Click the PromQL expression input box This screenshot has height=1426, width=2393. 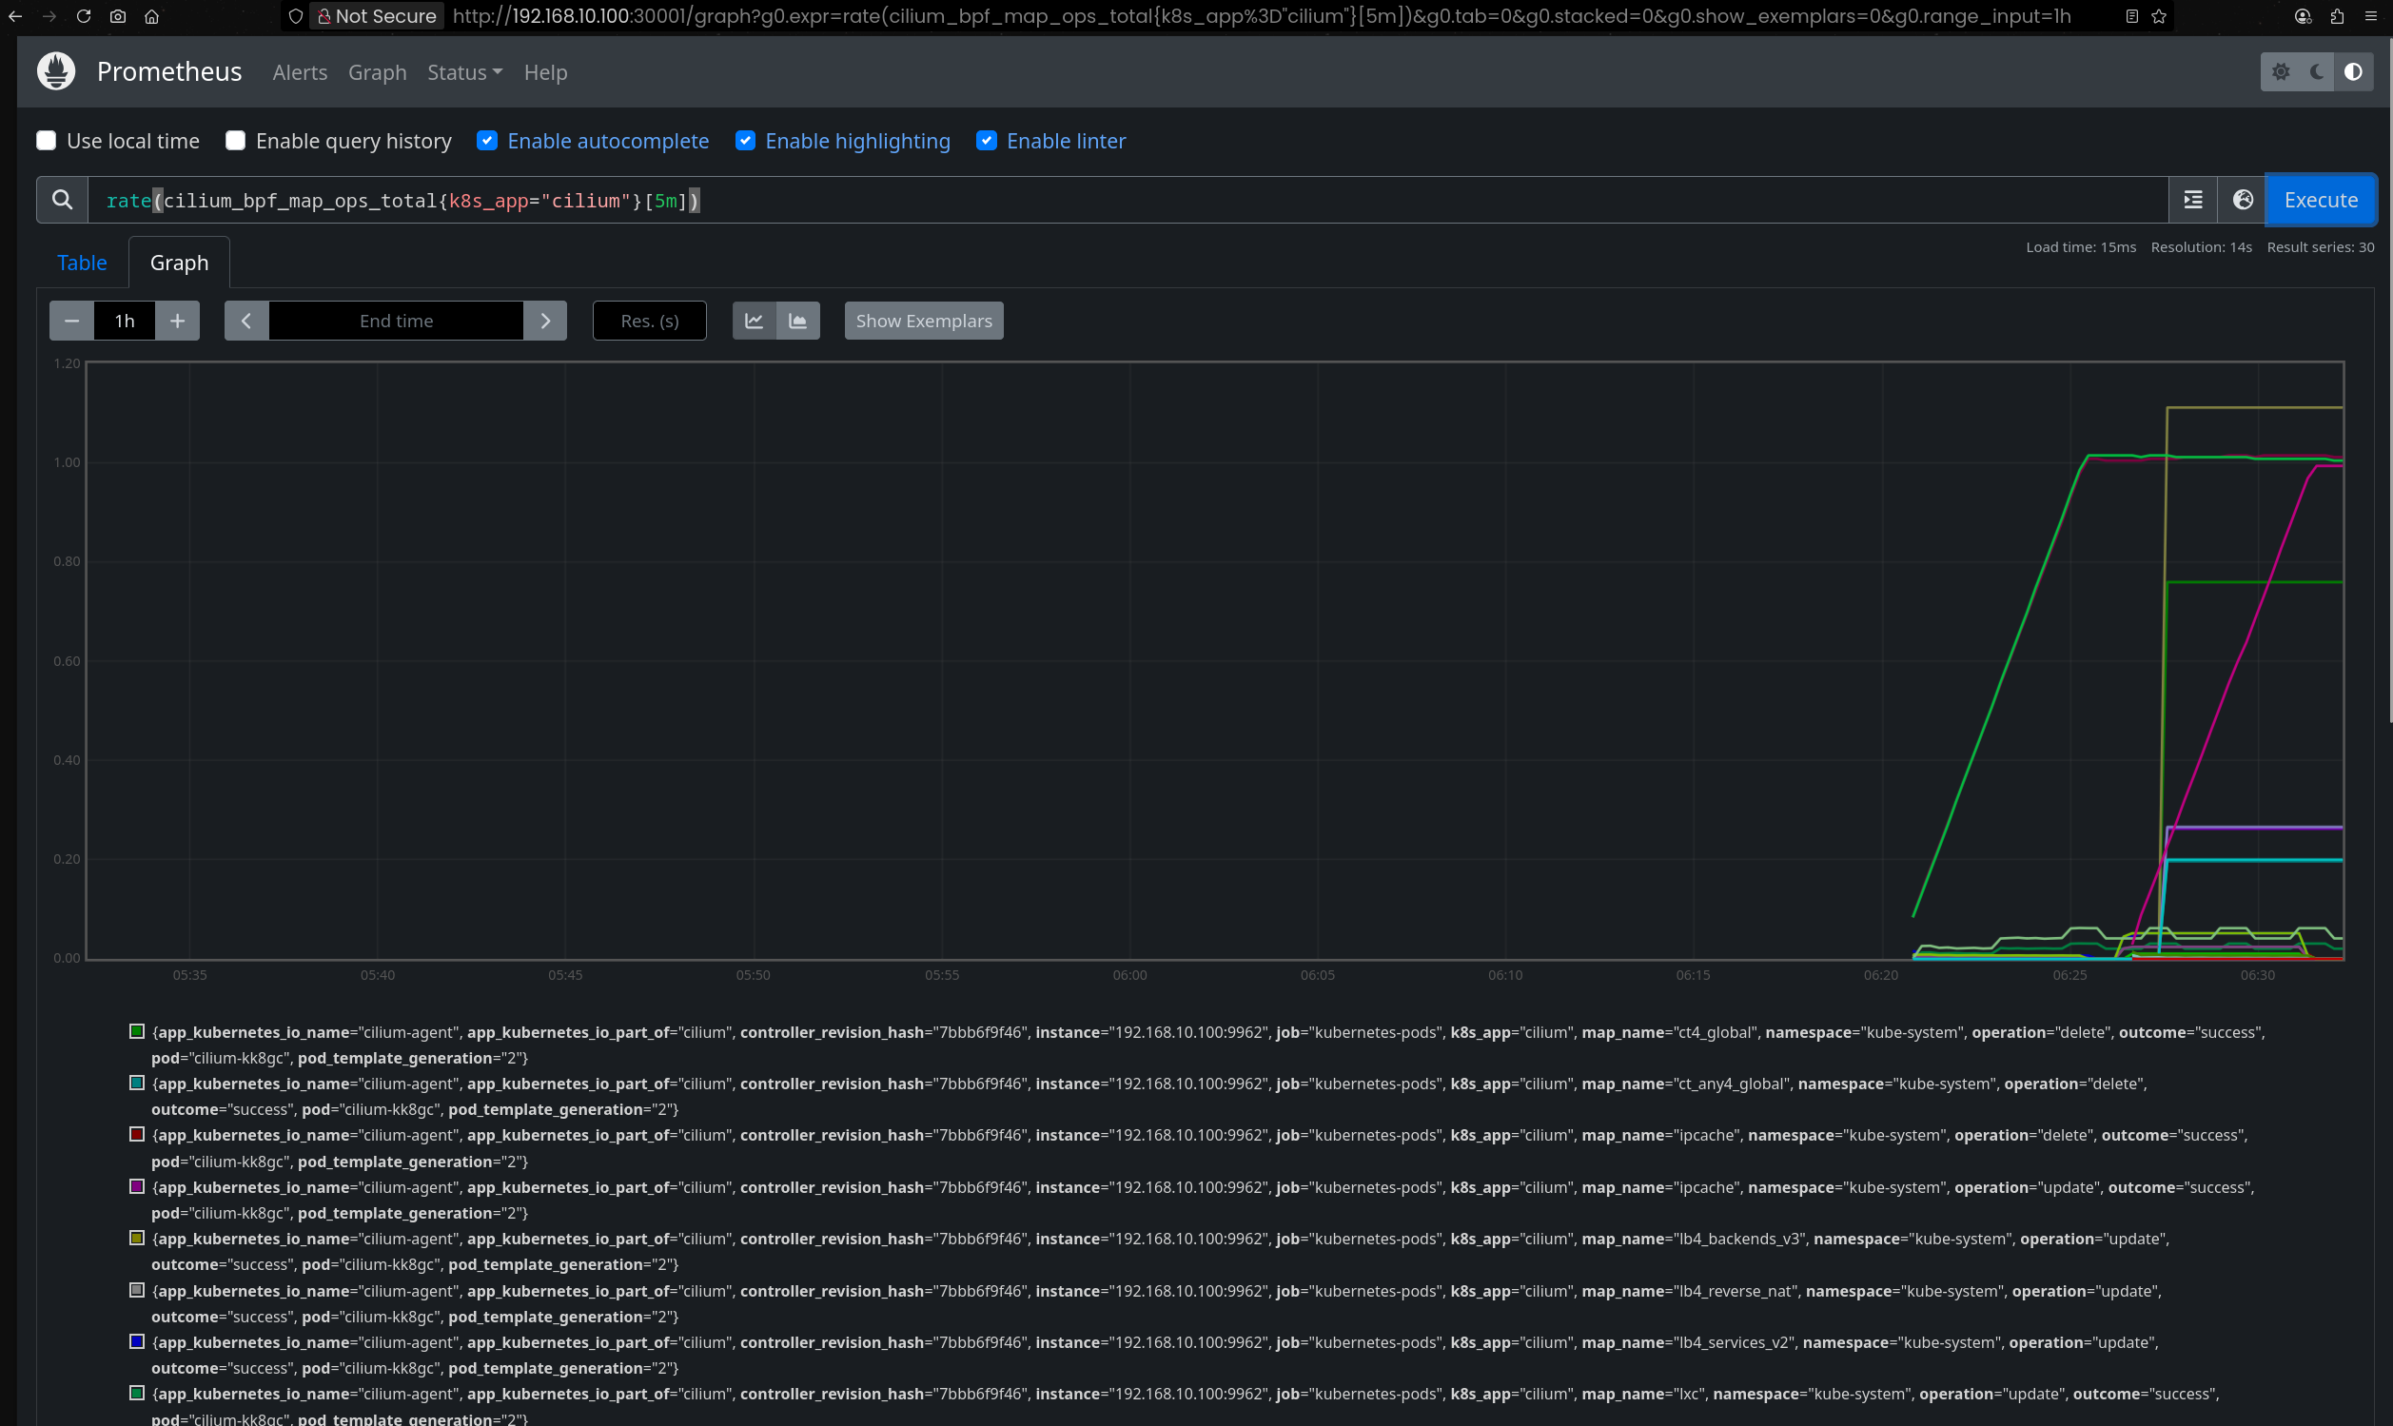(1128, 200)
